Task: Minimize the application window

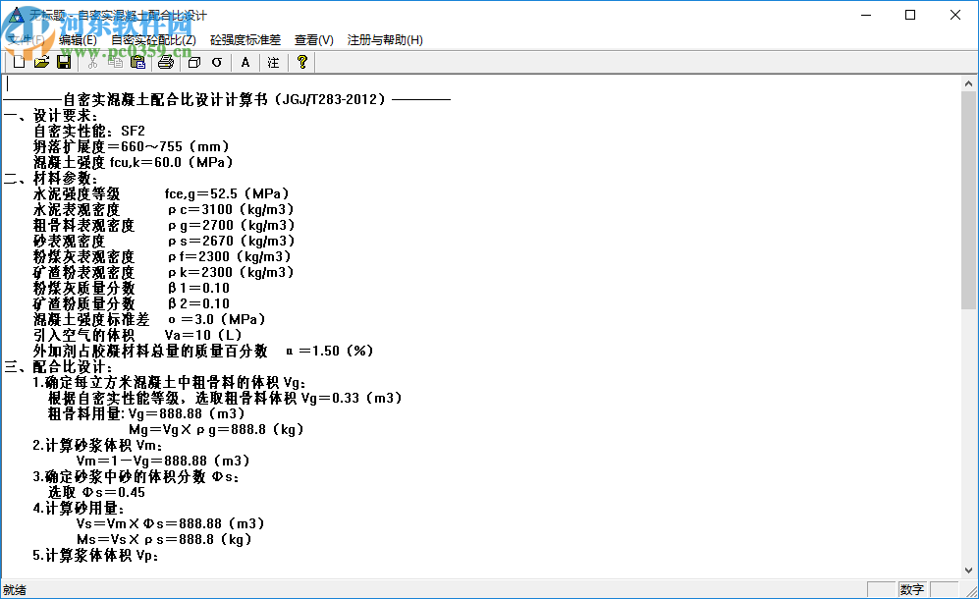Action: [x=866, y=15]
